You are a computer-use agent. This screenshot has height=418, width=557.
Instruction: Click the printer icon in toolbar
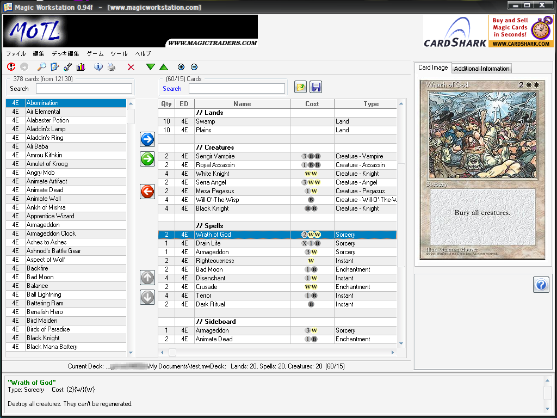tap(111, 67)
